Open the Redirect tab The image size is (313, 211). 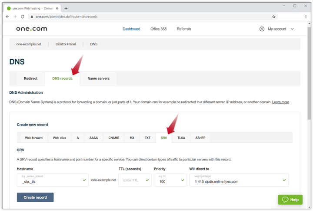click(x=30, y=78)
